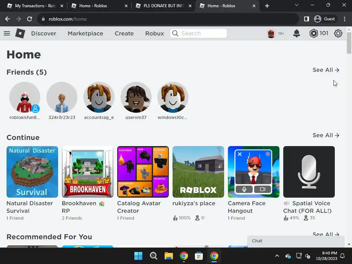Click the Friends (5) heading
352x264 pixels.
click(x=27, y=72)
